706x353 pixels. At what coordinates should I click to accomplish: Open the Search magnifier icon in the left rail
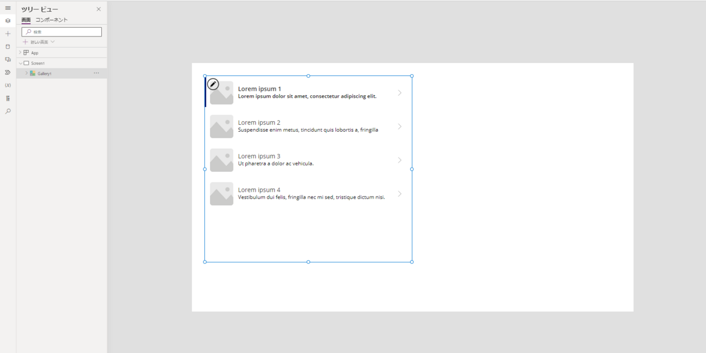tap(8, 111)
